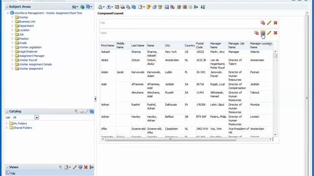Click the binoculars search icon in Subject Areas

pyautogui.click(x=74, y=7)
